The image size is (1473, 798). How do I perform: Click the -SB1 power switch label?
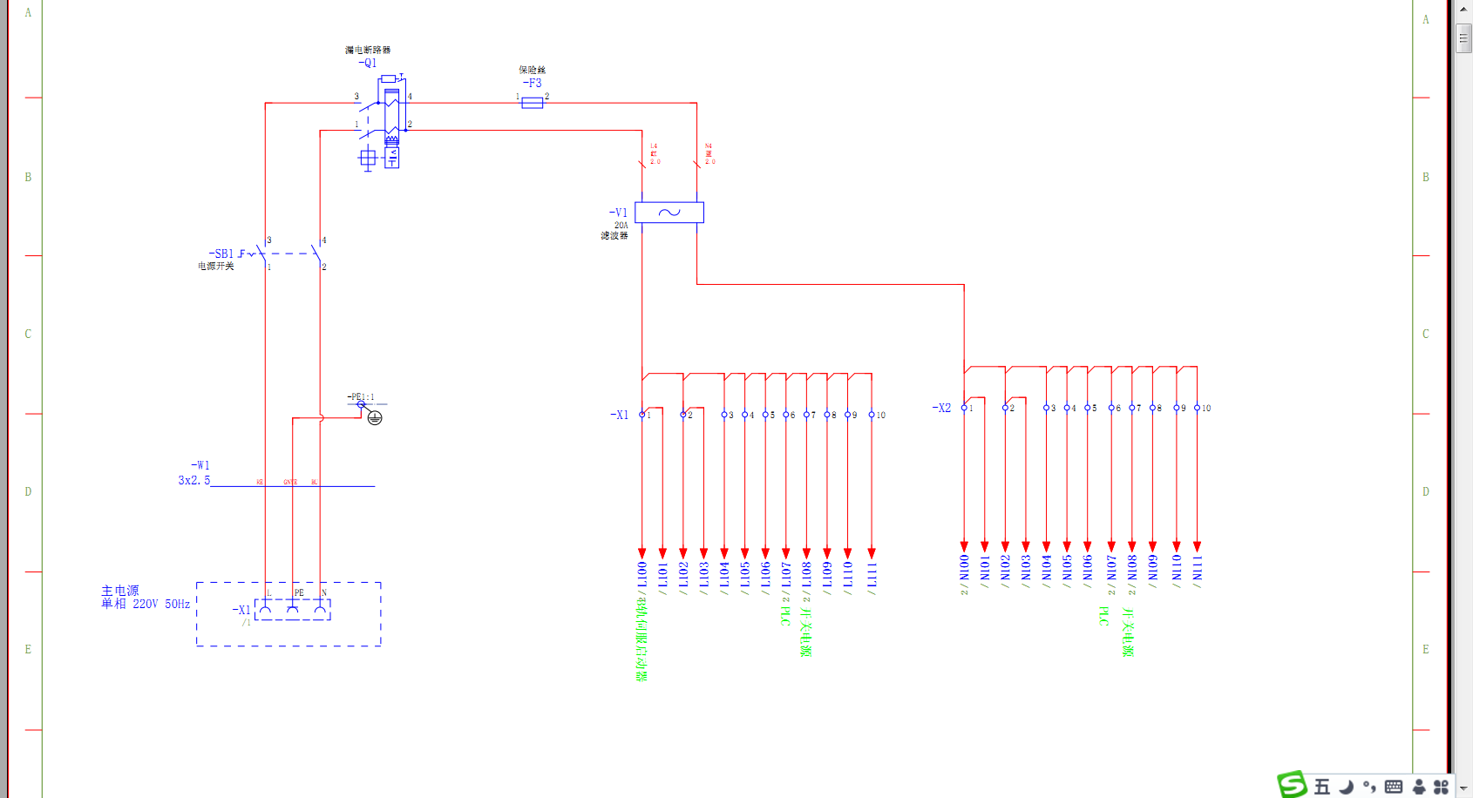pos(222,254)
